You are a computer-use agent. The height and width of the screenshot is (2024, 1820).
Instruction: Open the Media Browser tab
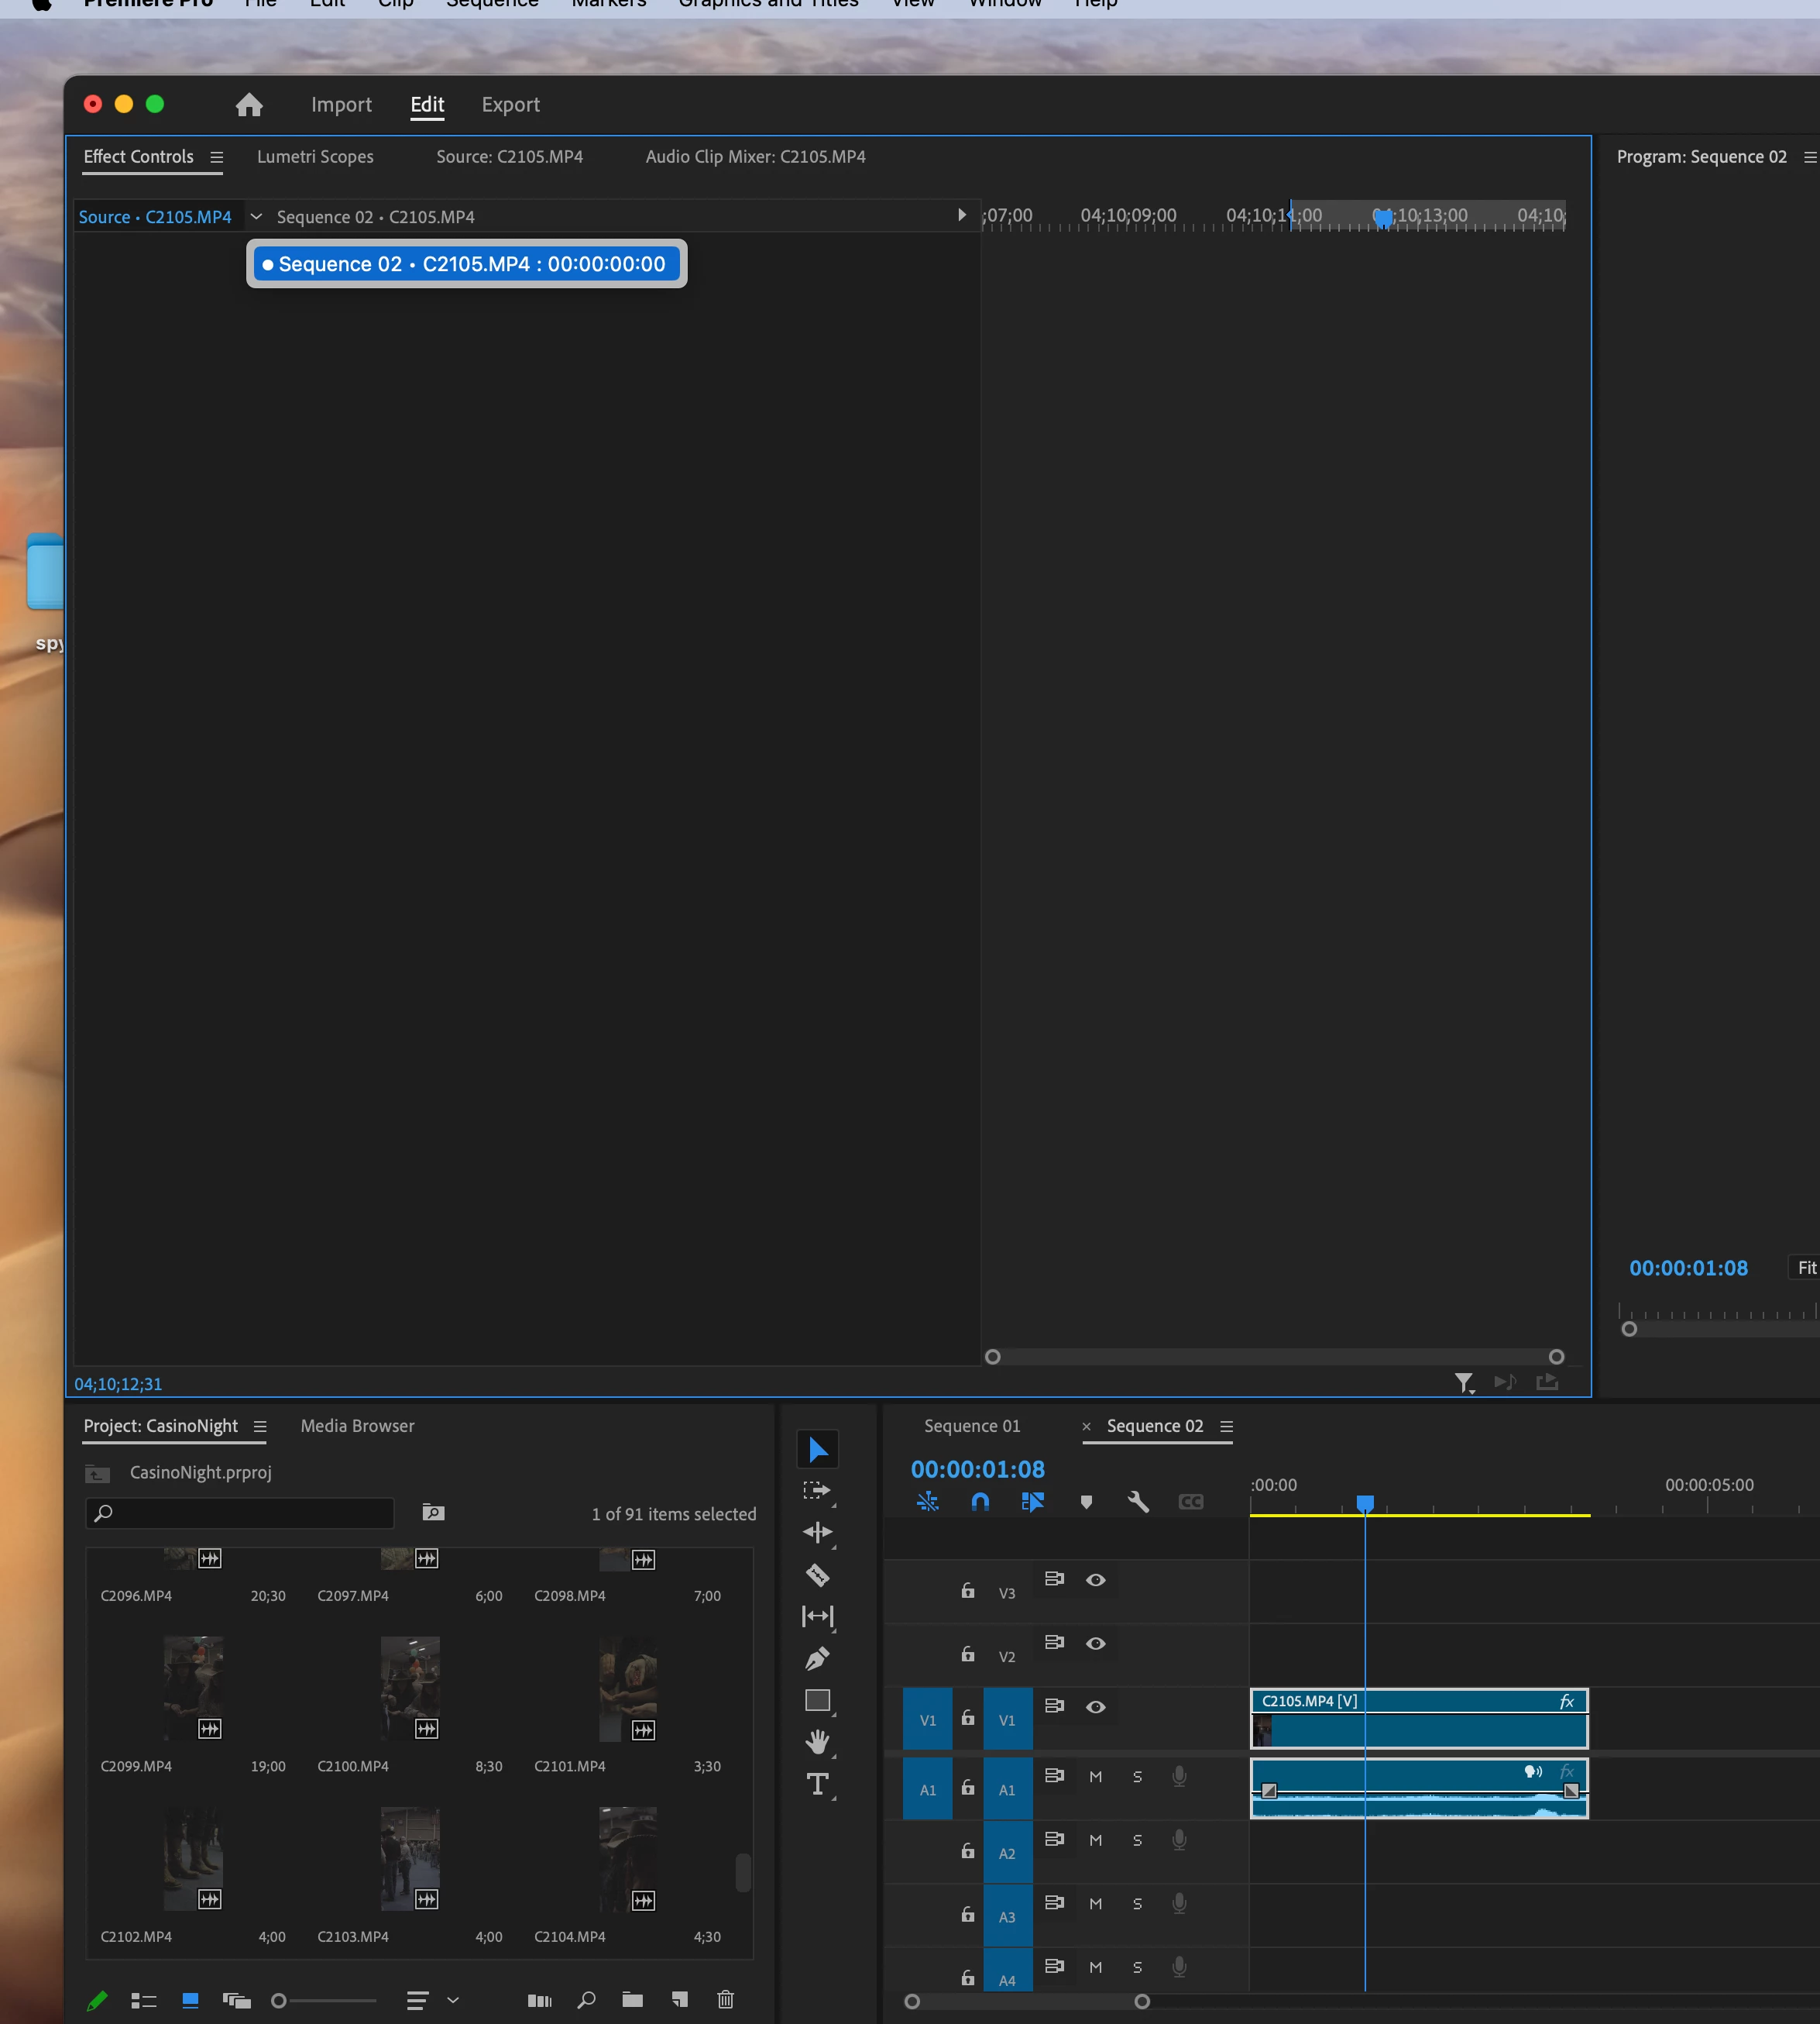(357, 1426)
